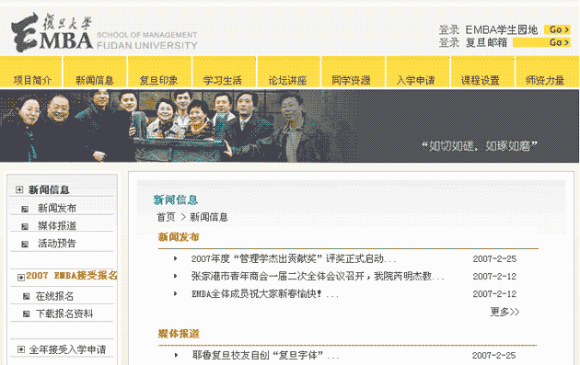
Task: Click the icon beside 活动预告 in sidebar
Action: click(25, 245)
